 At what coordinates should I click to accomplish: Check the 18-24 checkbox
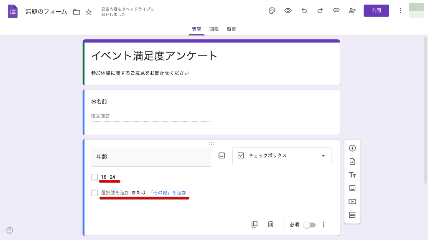[94, 177]
